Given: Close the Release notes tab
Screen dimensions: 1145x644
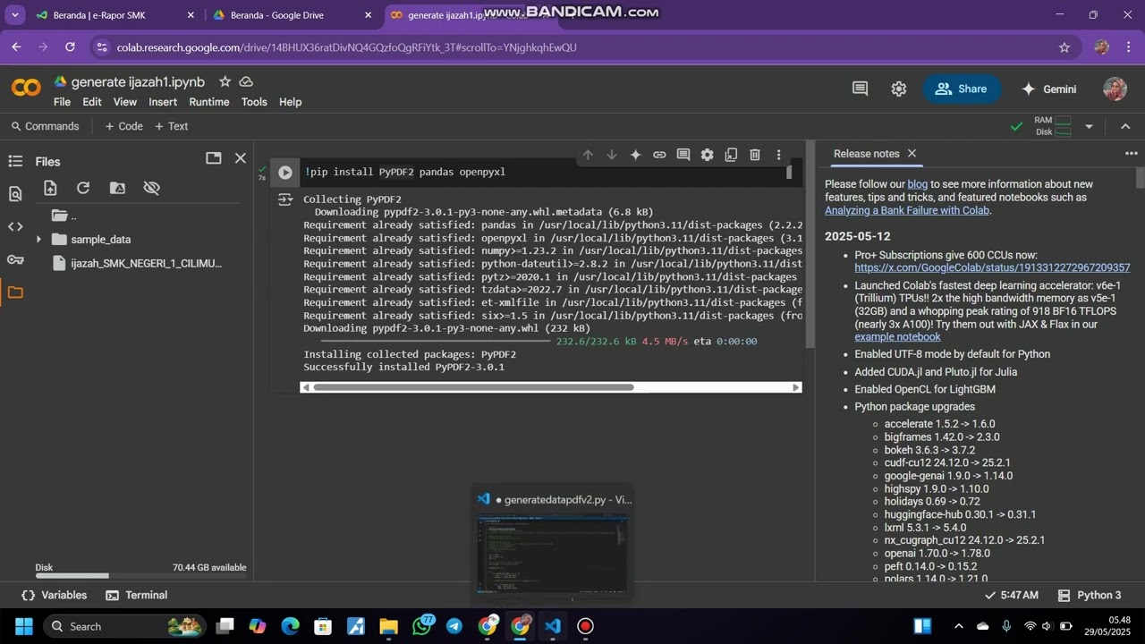Looking at the screenshot, I should click(x=912, y=154).
